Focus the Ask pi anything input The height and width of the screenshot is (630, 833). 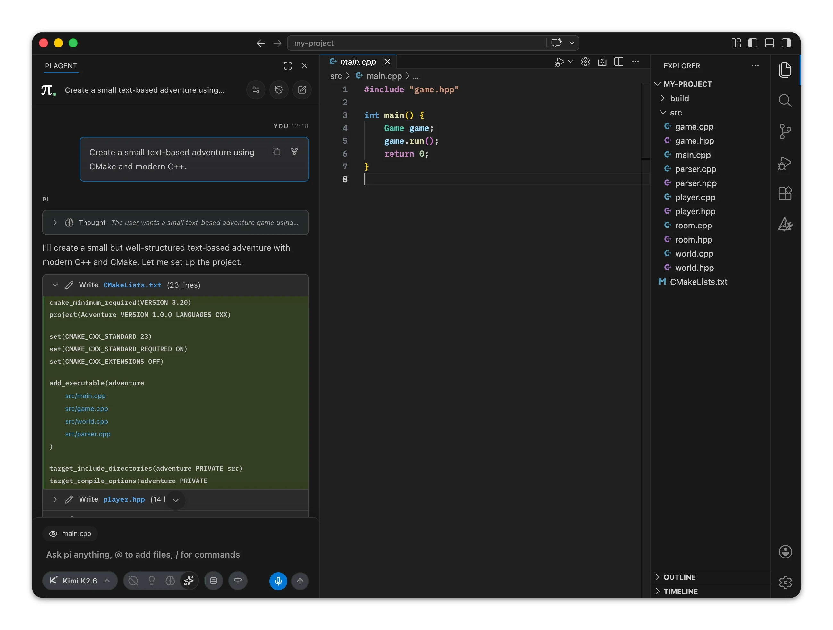(175, 554)
